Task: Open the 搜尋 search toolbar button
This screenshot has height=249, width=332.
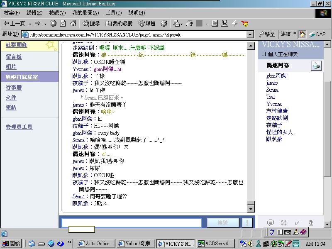Action: pyautogui.click(x=91, y=24)
